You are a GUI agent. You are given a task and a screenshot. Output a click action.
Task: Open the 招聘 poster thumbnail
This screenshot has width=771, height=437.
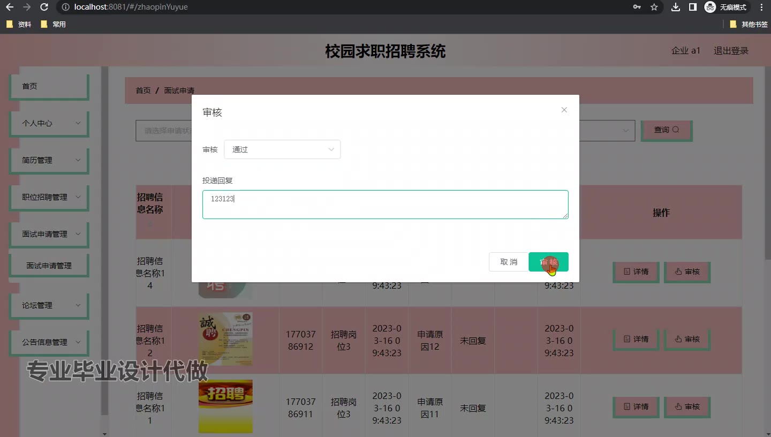pyautogui.click(x=225, y=406)
